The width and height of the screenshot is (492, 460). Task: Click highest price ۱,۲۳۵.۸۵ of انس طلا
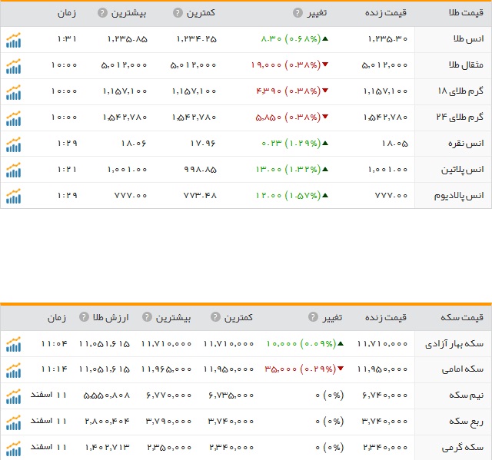click(x=127, y=39)
